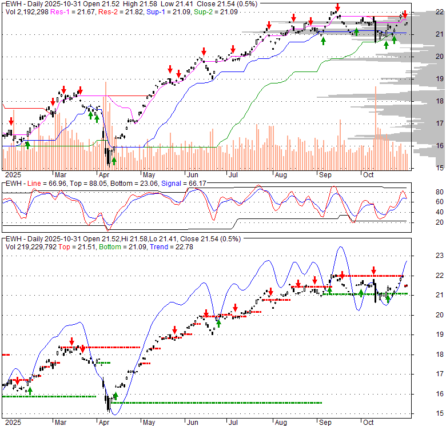Click the 'Mar' month label on top chart axis
This screenshot has width=446, height=426.
click(x=61, y=175)
